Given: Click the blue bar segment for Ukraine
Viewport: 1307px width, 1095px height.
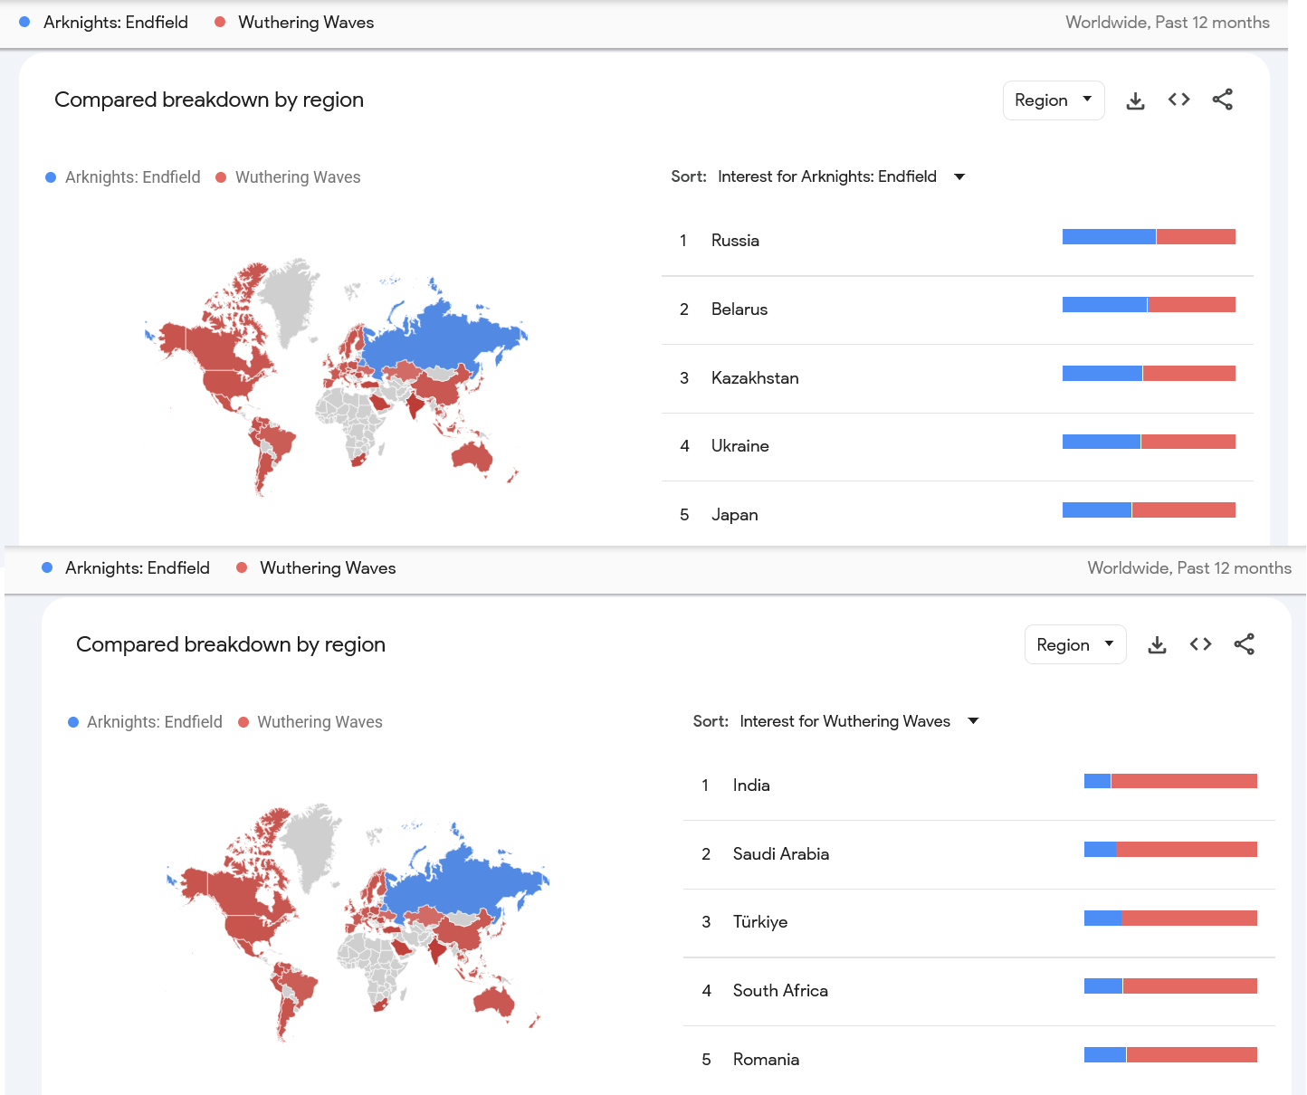Looking at the screenshot, I should (x=1102, y=442).
